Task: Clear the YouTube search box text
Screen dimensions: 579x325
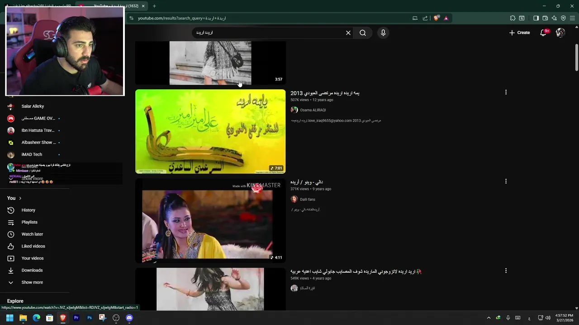Action: (x=348, y=32)
